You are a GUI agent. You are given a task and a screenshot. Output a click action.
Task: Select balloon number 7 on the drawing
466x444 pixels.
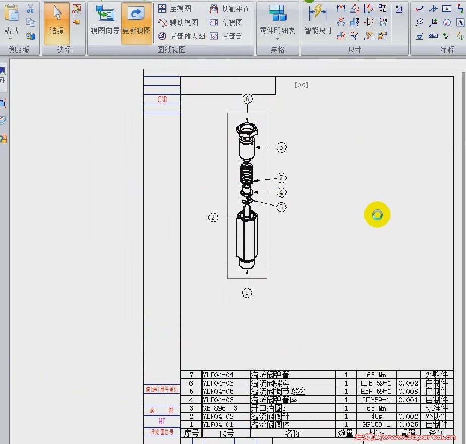281,178
